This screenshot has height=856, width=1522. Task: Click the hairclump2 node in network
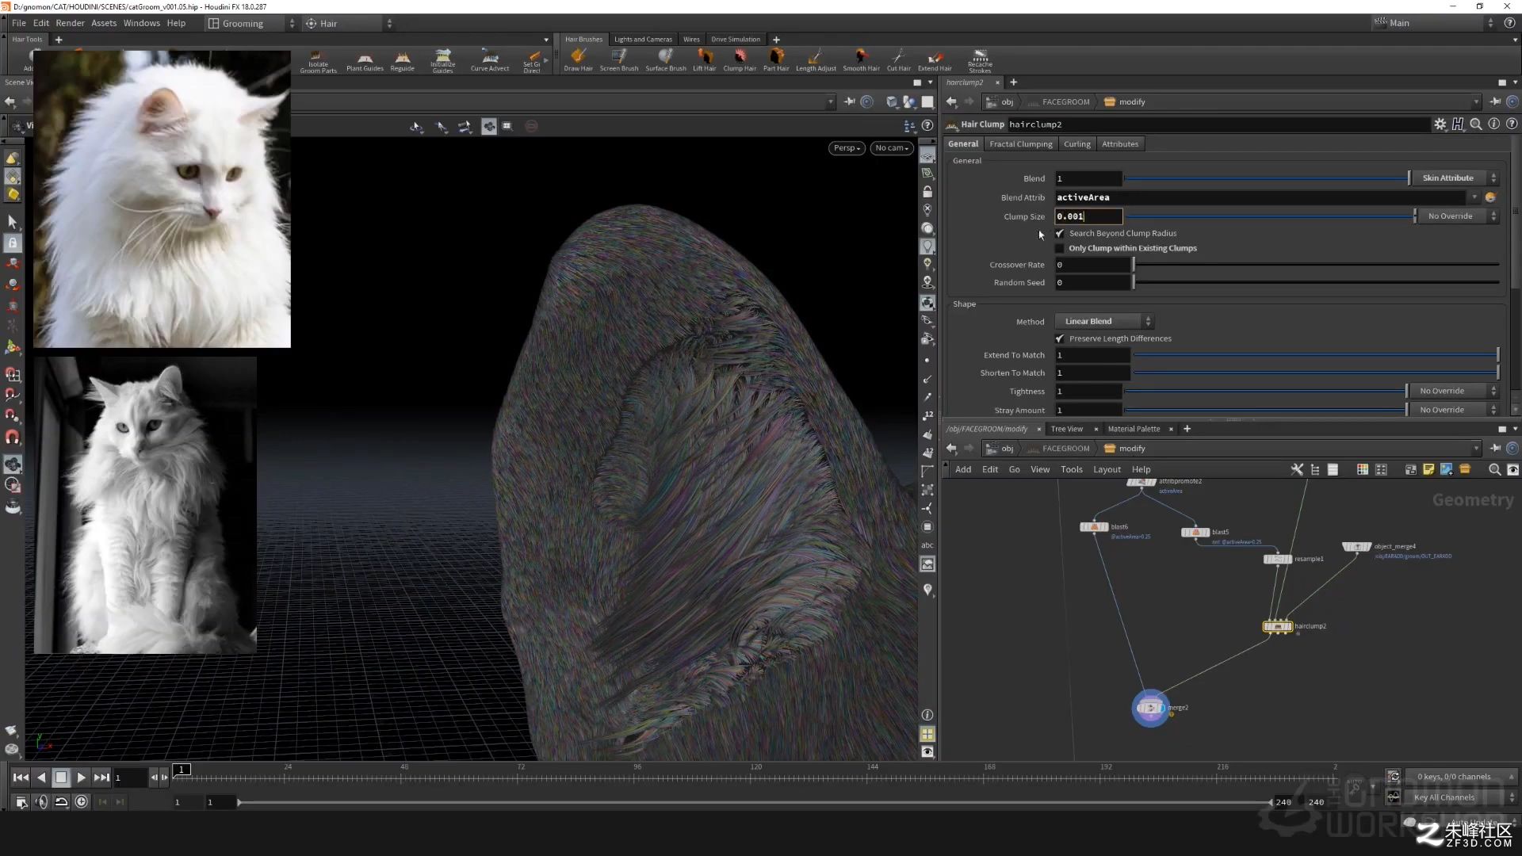pos(1277,626)
